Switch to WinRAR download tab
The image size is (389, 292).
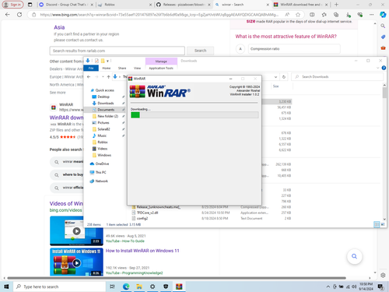(x=300, y=5)
